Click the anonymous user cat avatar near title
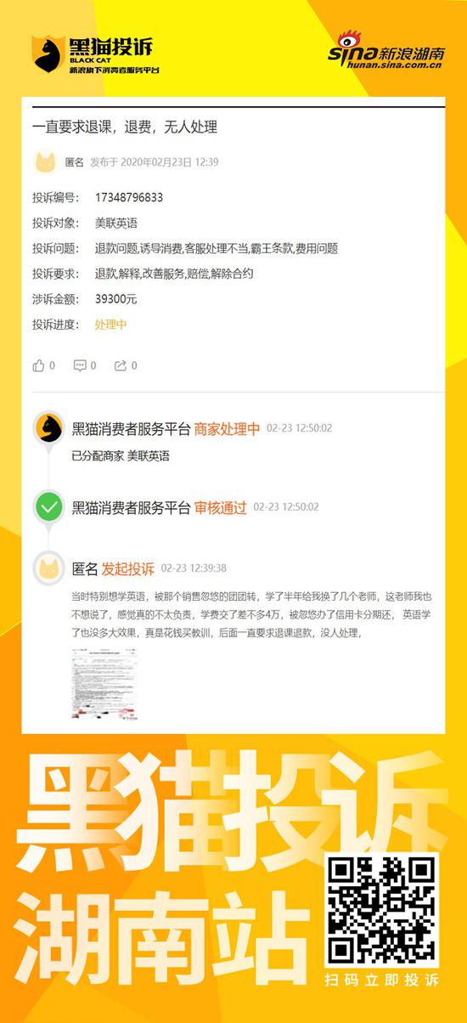This screenshot has width=467, height=1023. pyautogui.click(x=44, y=161)
